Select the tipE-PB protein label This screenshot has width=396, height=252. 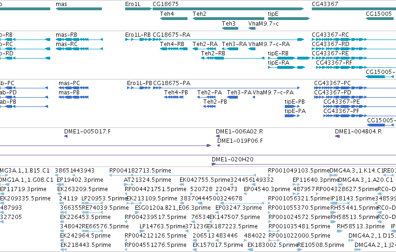(x=295, y=102)
